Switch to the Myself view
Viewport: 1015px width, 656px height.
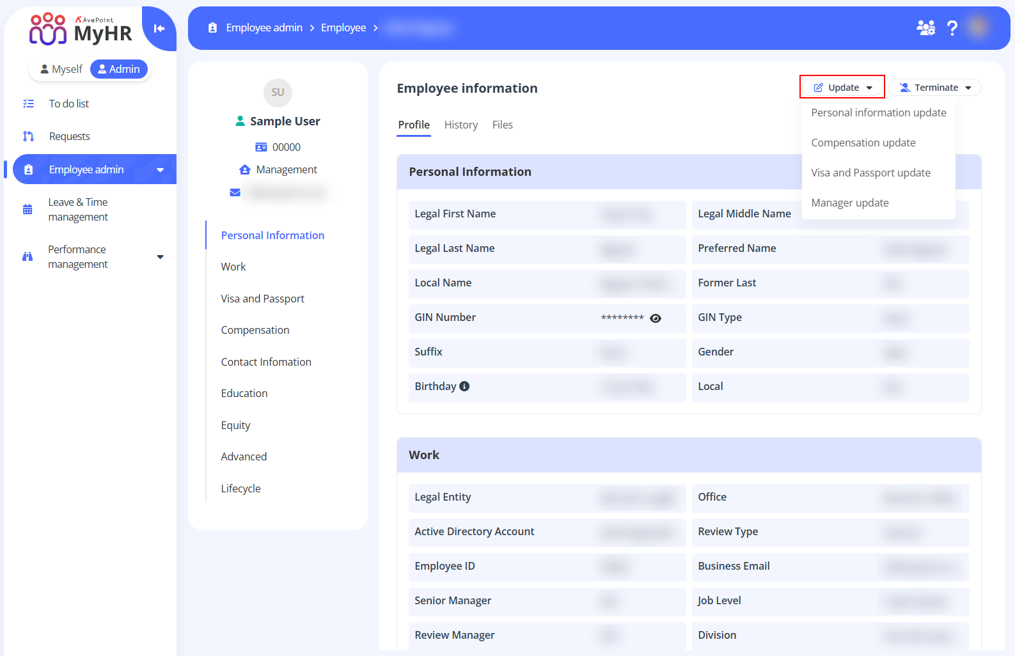point(61,69)
